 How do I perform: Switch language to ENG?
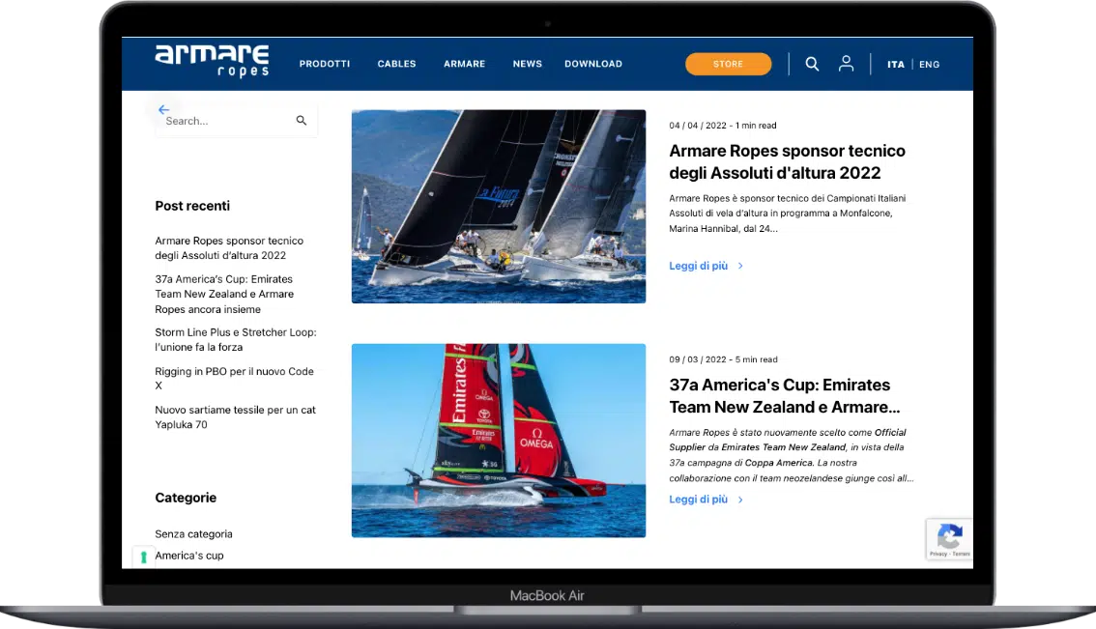pyautogui.click(x=929, y=65)
